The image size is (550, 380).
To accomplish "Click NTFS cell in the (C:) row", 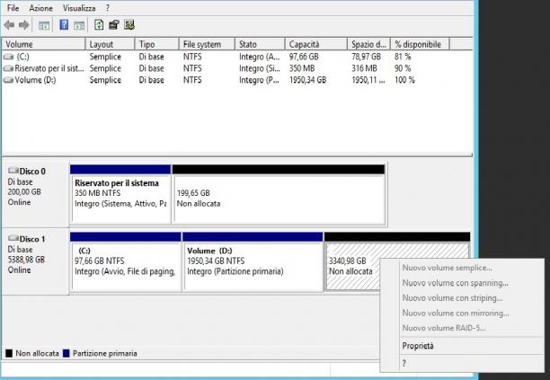I will (192, 57).
